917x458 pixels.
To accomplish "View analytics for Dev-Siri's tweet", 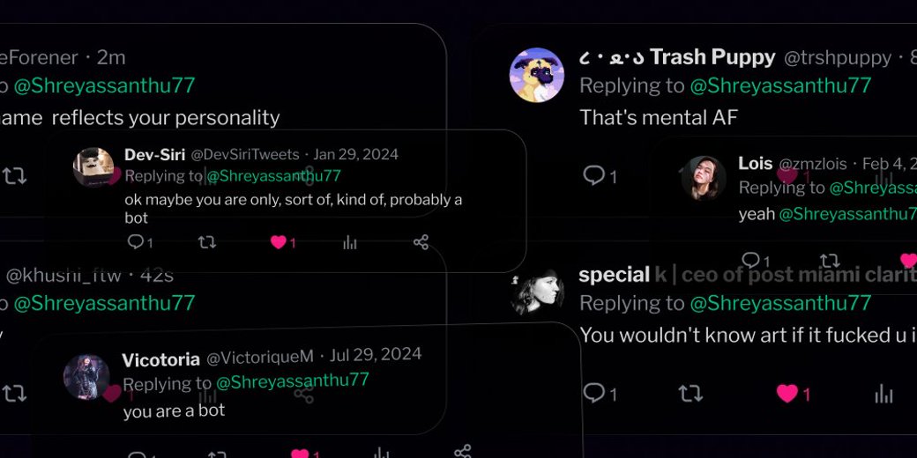I will [350, 242].
